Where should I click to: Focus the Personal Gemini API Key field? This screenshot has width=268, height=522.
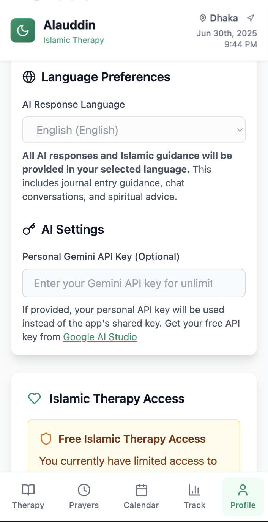[x=134, y=283]
